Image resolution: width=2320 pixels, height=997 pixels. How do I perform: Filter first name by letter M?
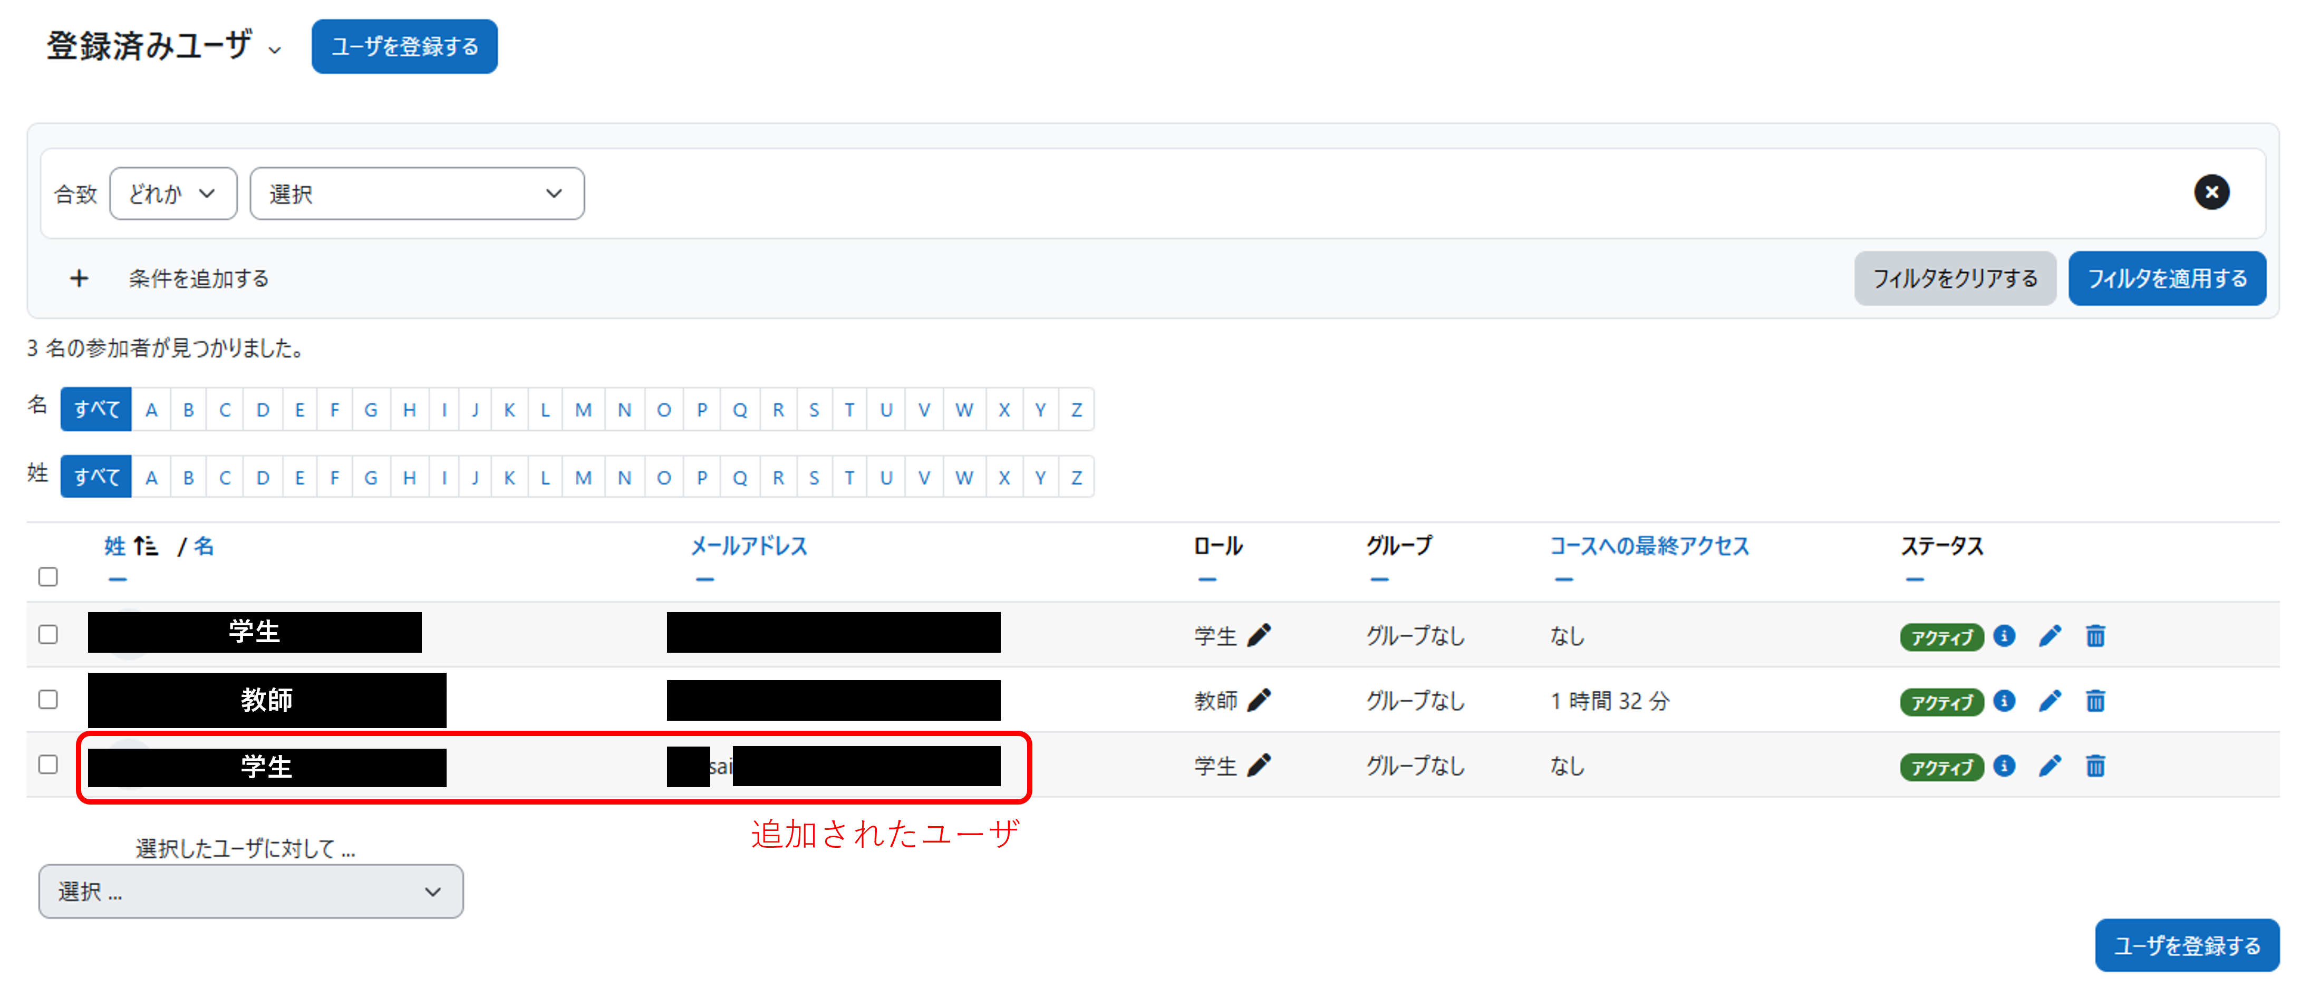[x=584, y=410]
